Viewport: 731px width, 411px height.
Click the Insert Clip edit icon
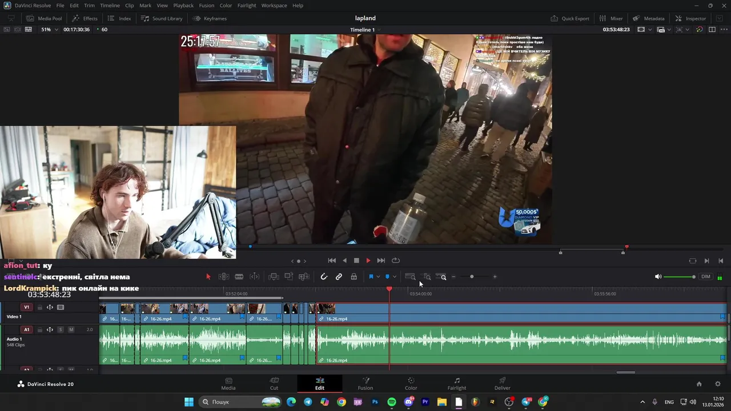tap(274, 277)
